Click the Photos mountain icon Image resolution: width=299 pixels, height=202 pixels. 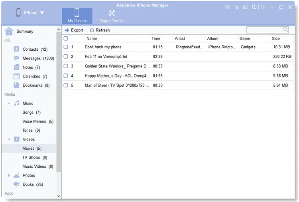pos(17,175)
